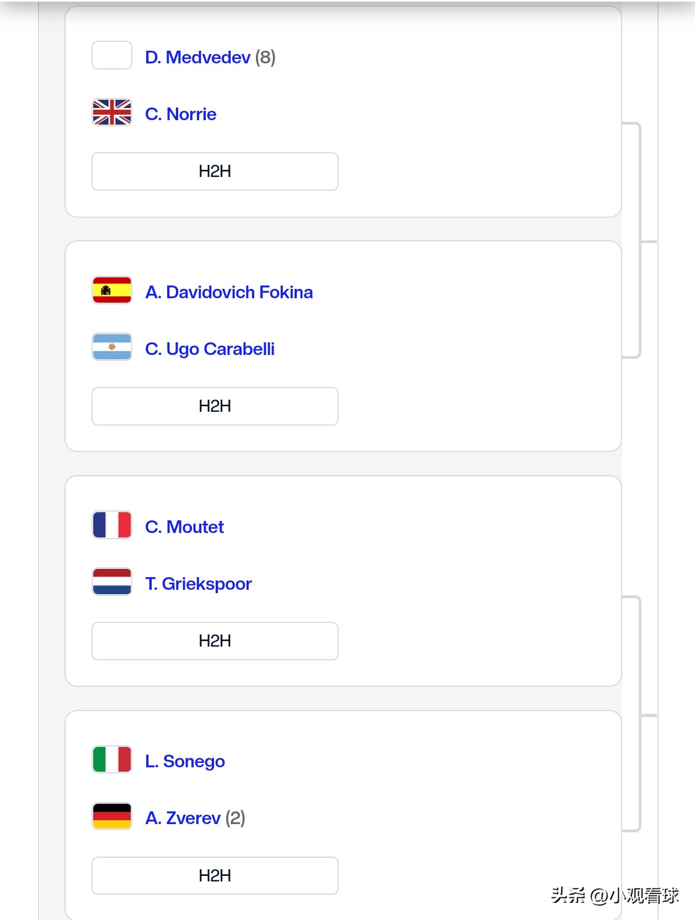
Task: Click the British flag next to C. Norrie
Action: [x=112, y=112]
